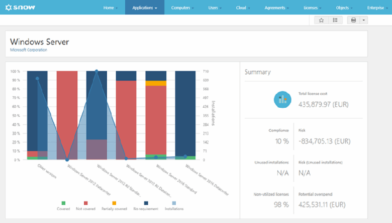Click the Windows Server 2016 Standard bar
392x223 pixels.
click(x=156, y=115)
